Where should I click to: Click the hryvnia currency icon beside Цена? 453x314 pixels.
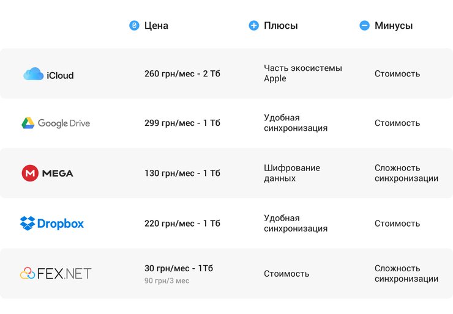click(x=134, y=26)
